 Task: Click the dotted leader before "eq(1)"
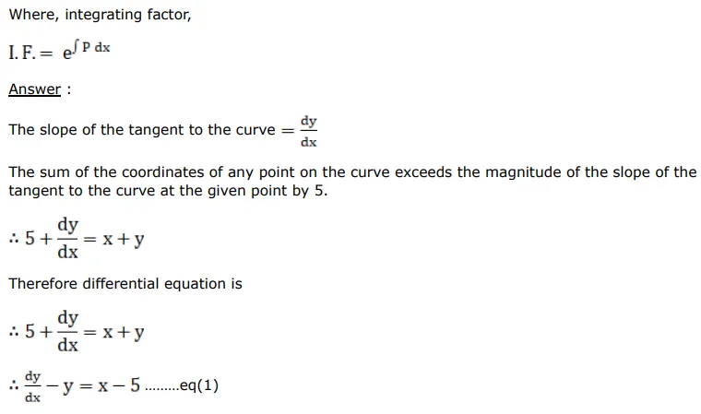pyautogui.click(x=162, y=387)
